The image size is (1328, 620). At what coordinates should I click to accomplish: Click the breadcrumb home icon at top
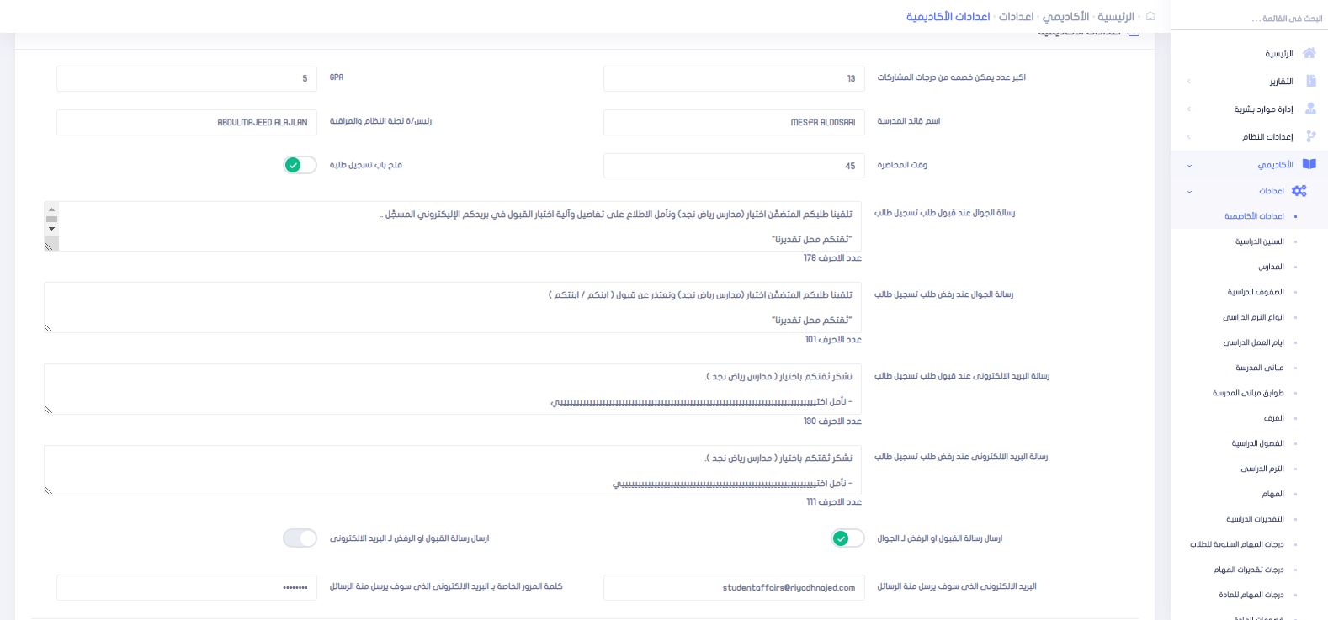coord(1150,16)
